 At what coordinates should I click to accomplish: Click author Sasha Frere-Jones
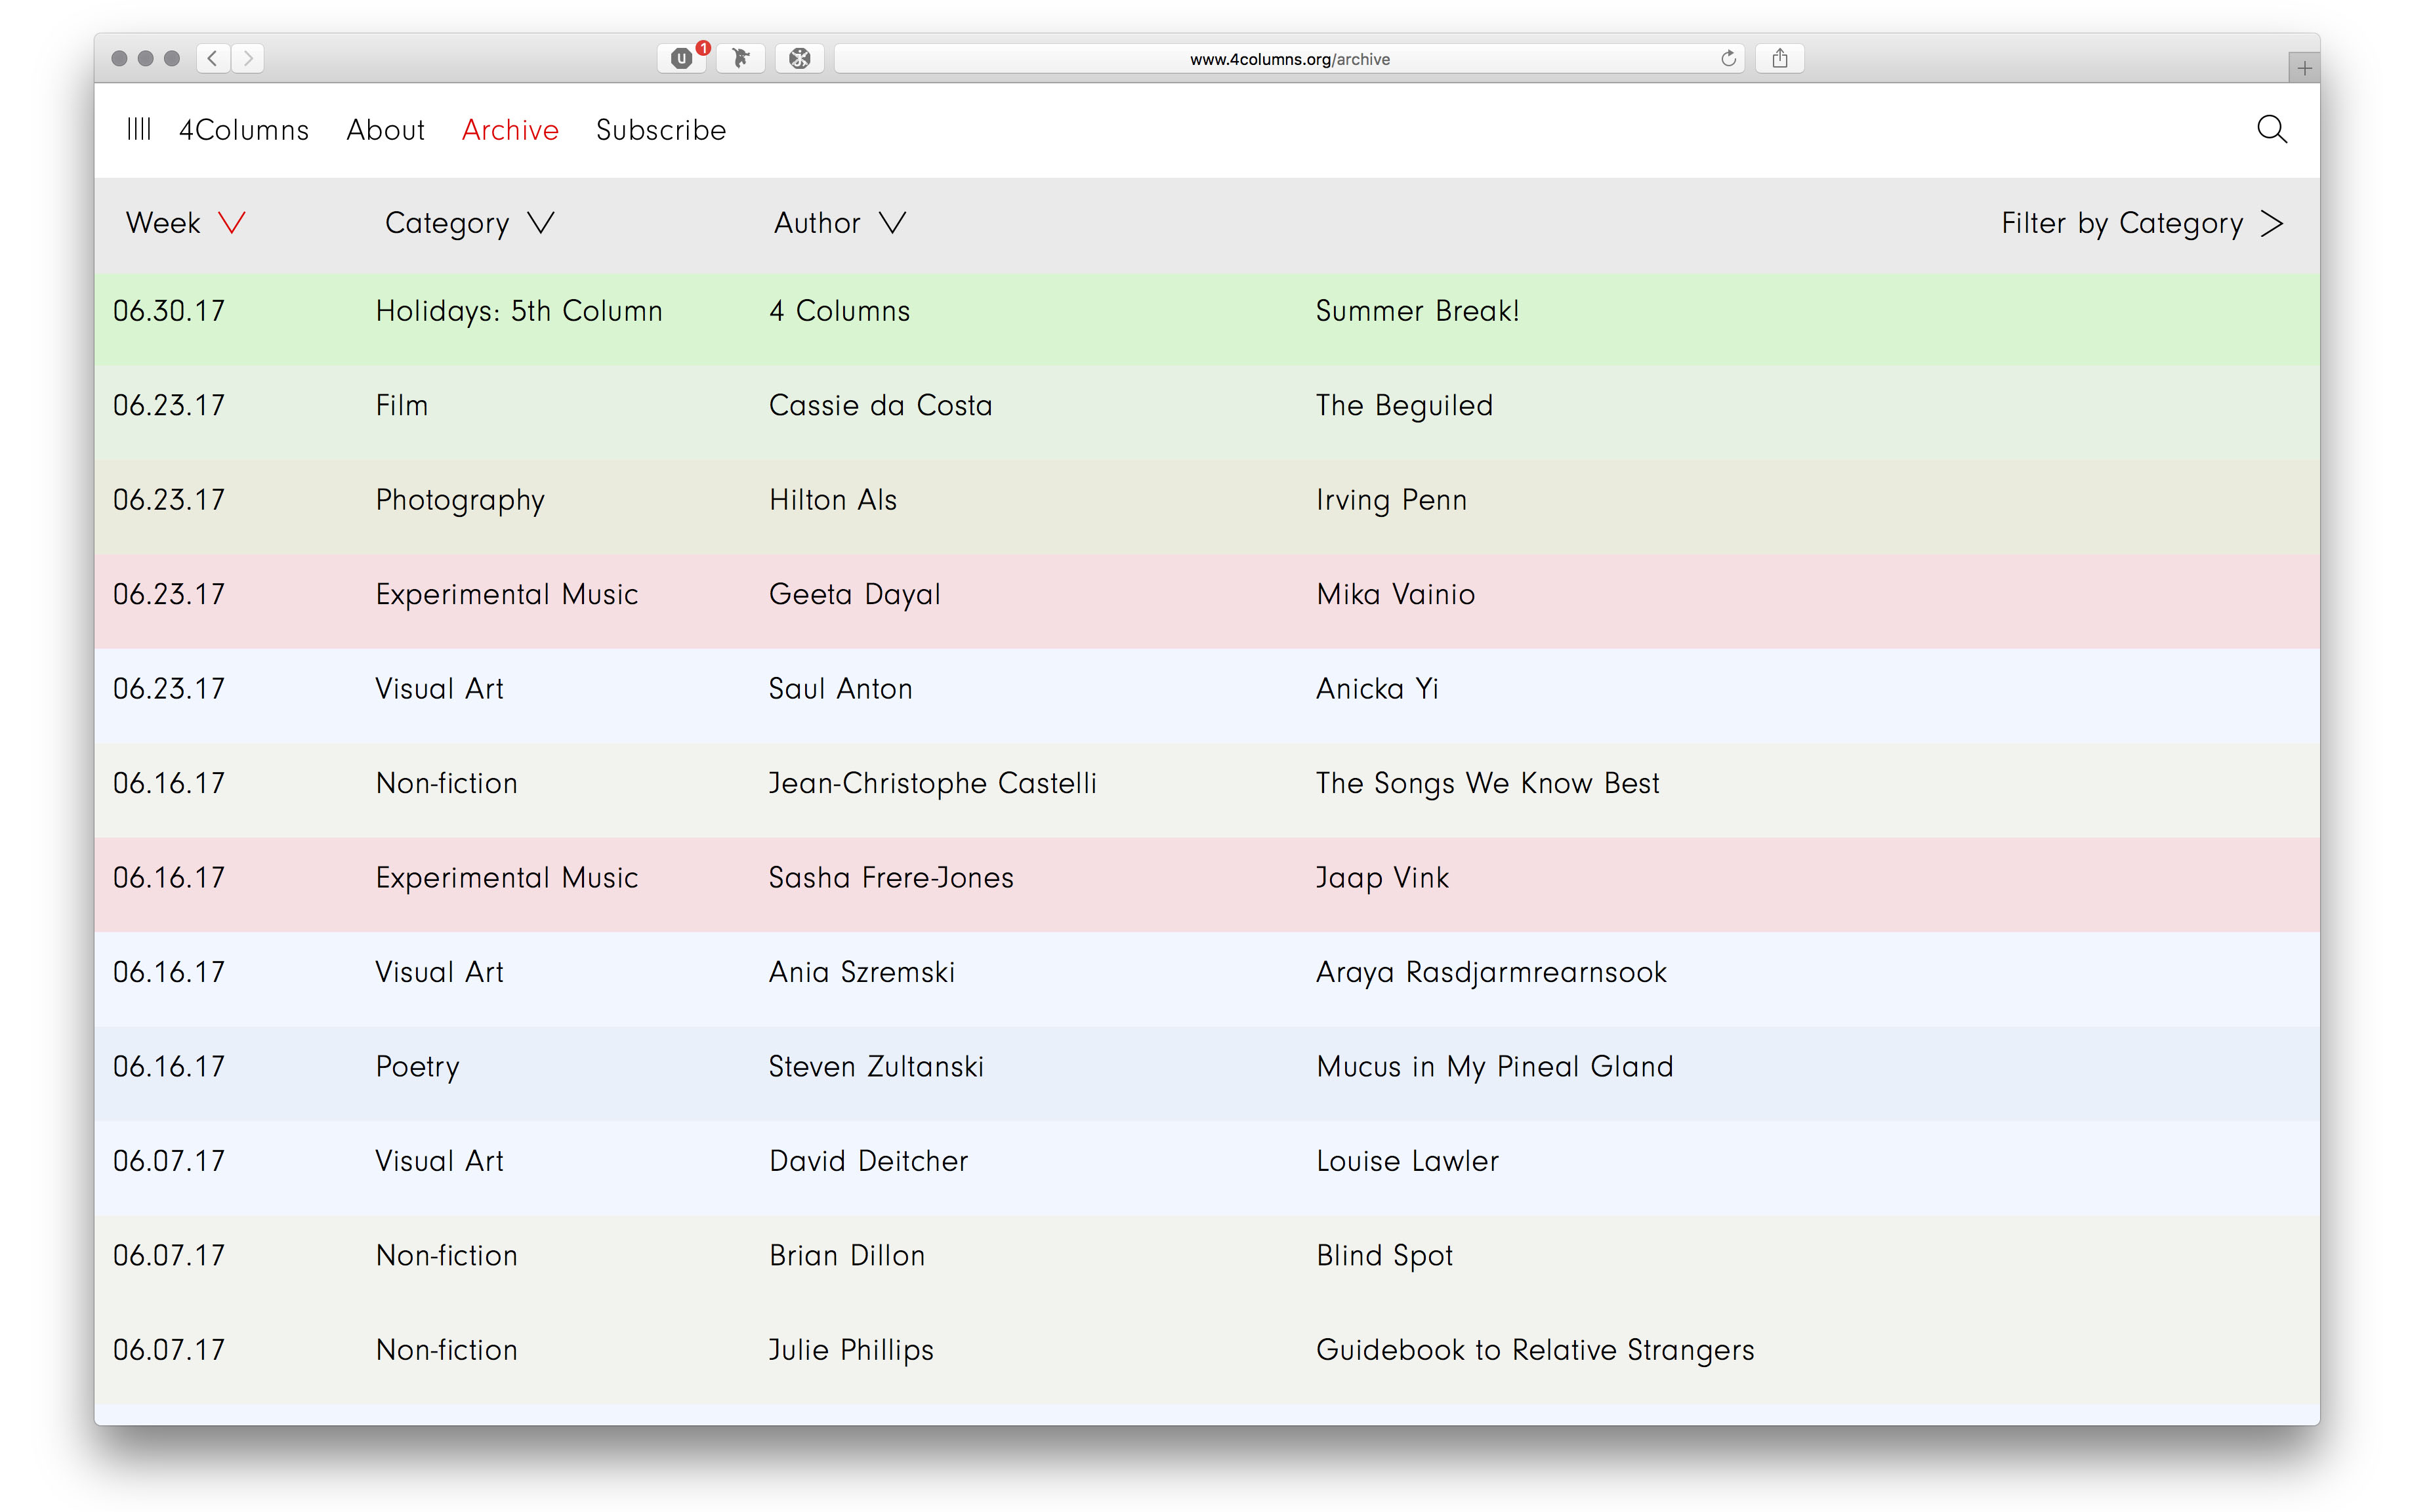pos(891,878)
